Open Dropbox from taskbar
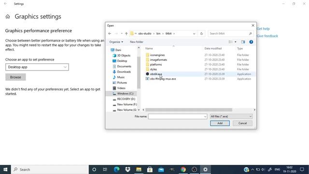Screen dimensions: 309x174 127,170
